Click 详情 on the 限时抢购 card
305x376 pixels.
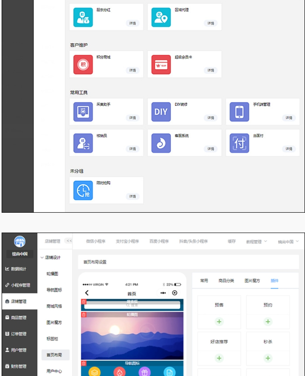(x=133, y=197)
